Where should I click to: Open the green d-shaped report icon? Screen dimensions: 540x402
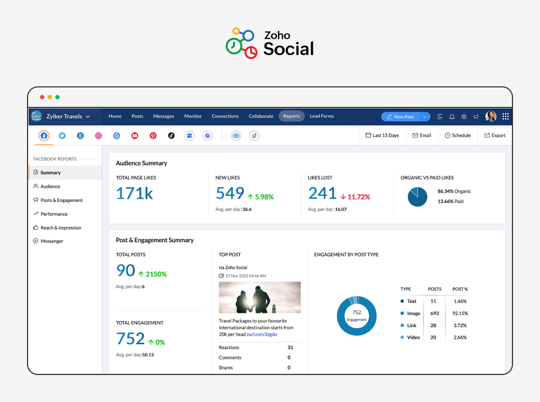pyautogui.click(x=254, y=135)
